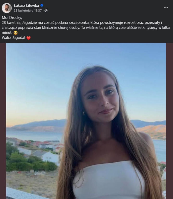The image size is (173, 199).
Task: Open the Łukasz Litewka profile name link
Action: (26, 5)
